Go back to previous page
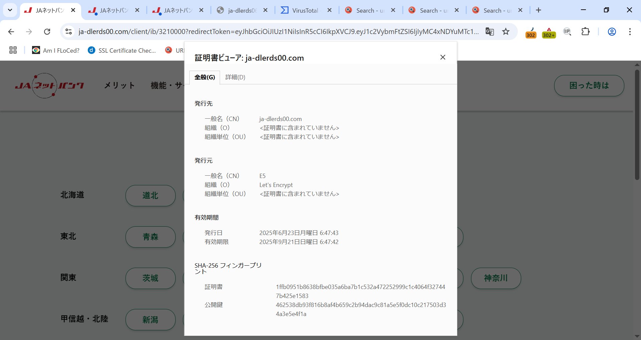This screenshot has width=641, height=340. (11, 32)
